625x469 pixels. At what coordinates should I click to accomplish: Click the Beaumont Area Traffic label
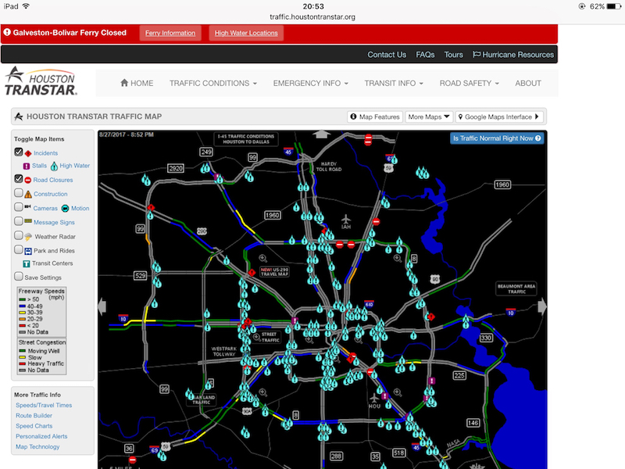click(516, 288)
